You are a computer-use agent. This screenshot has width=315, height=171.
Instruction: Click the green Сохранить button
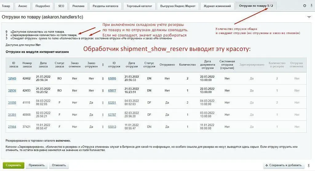pos(14,165)
